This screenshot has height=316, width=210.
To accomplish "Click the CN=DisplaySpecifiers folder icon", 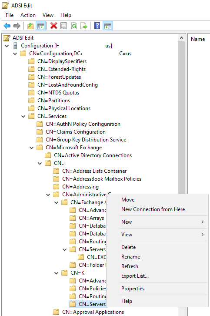I will [x=31, y=61].
